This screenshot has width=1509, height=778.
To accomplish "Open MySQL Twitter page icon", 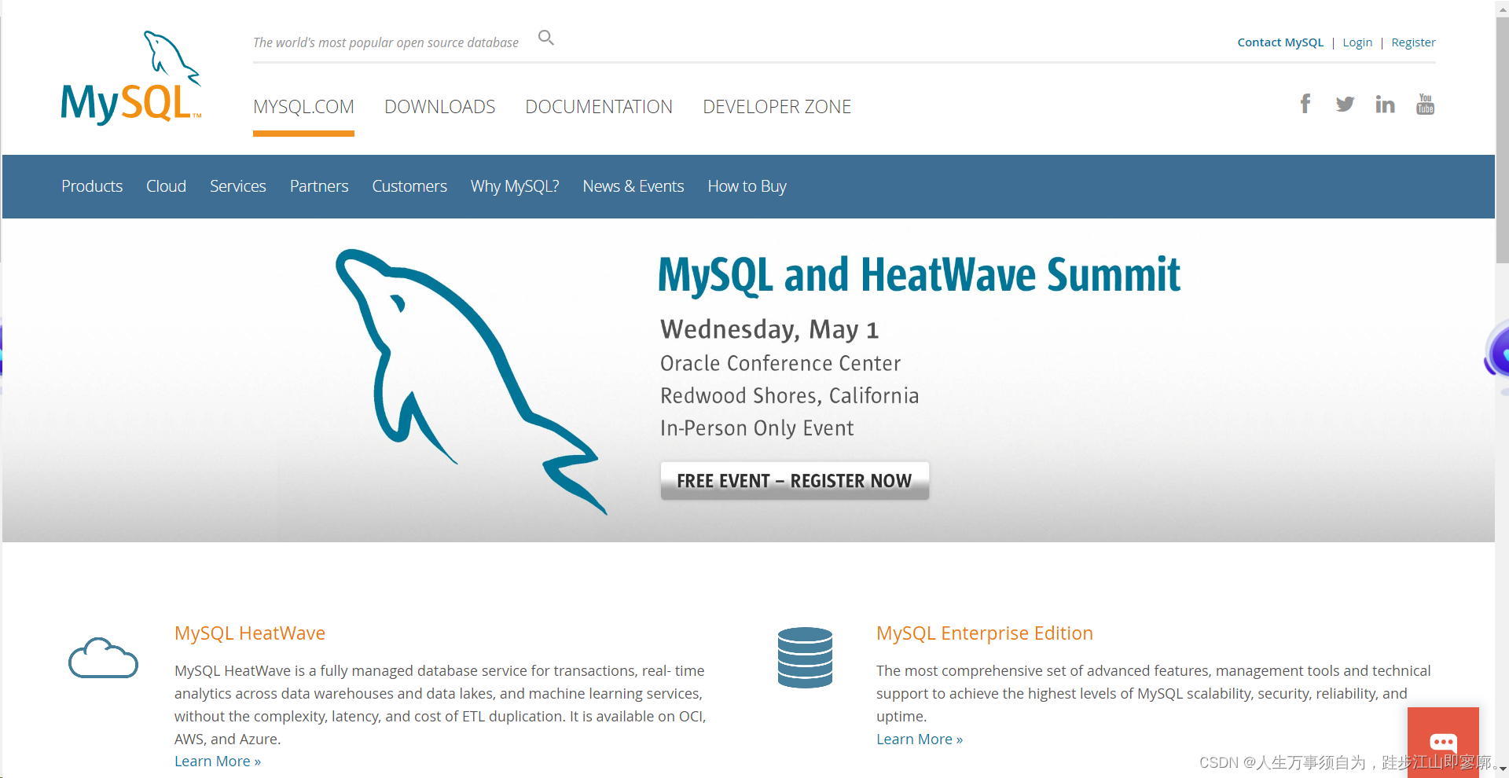I will [x=1345, y=104].
